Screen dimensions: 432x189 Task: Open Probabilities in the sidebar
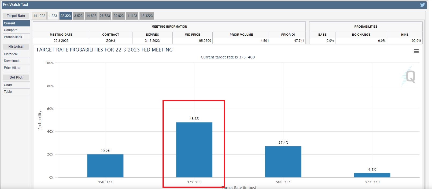(16, 37)
